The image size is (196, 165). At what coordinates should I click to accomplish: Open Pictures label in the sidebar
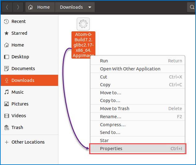[20, 104]
